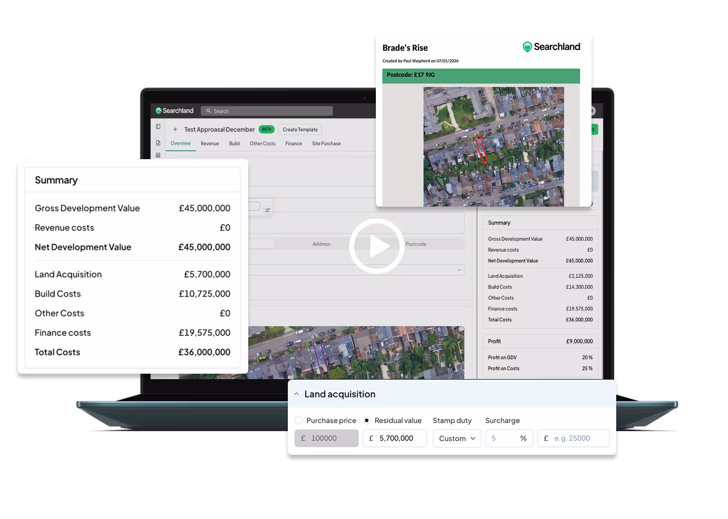Collapse the Land acquisition section

[296, 393]
